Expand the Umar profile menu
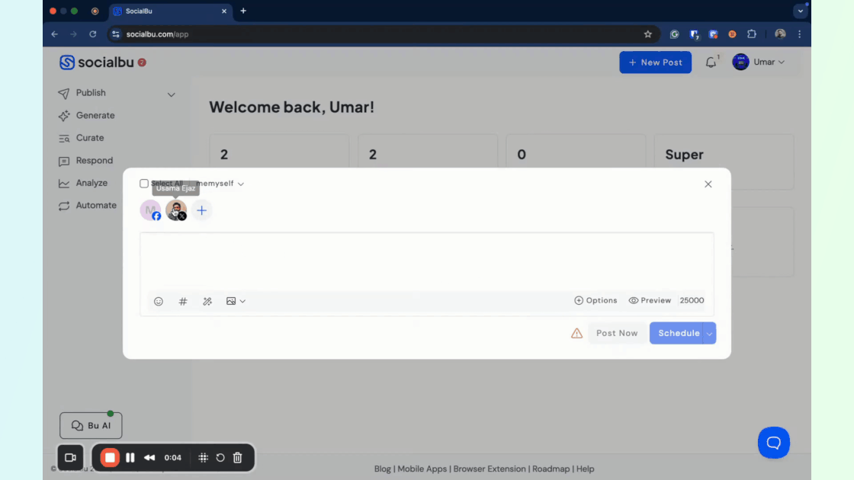Screen dimensions: 854x480 point(759,62)
